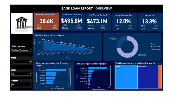Click the BANK LOAN REPORT title

[77, 8]
